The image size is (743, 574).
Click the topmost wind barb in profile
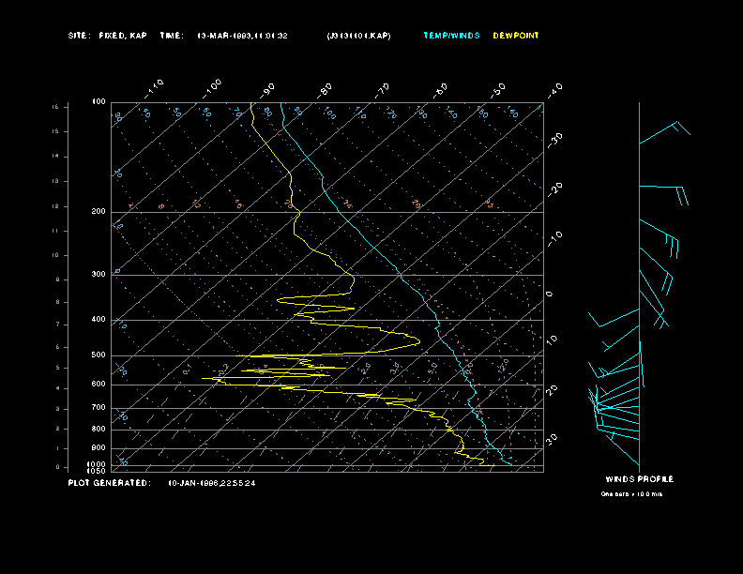[665, 131]
